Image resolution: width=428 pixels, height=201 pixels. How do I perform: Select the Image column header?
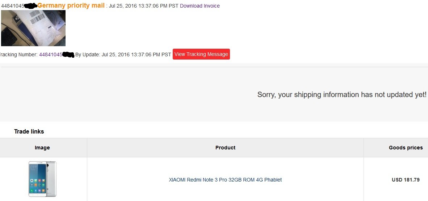(x=42, y=148)
